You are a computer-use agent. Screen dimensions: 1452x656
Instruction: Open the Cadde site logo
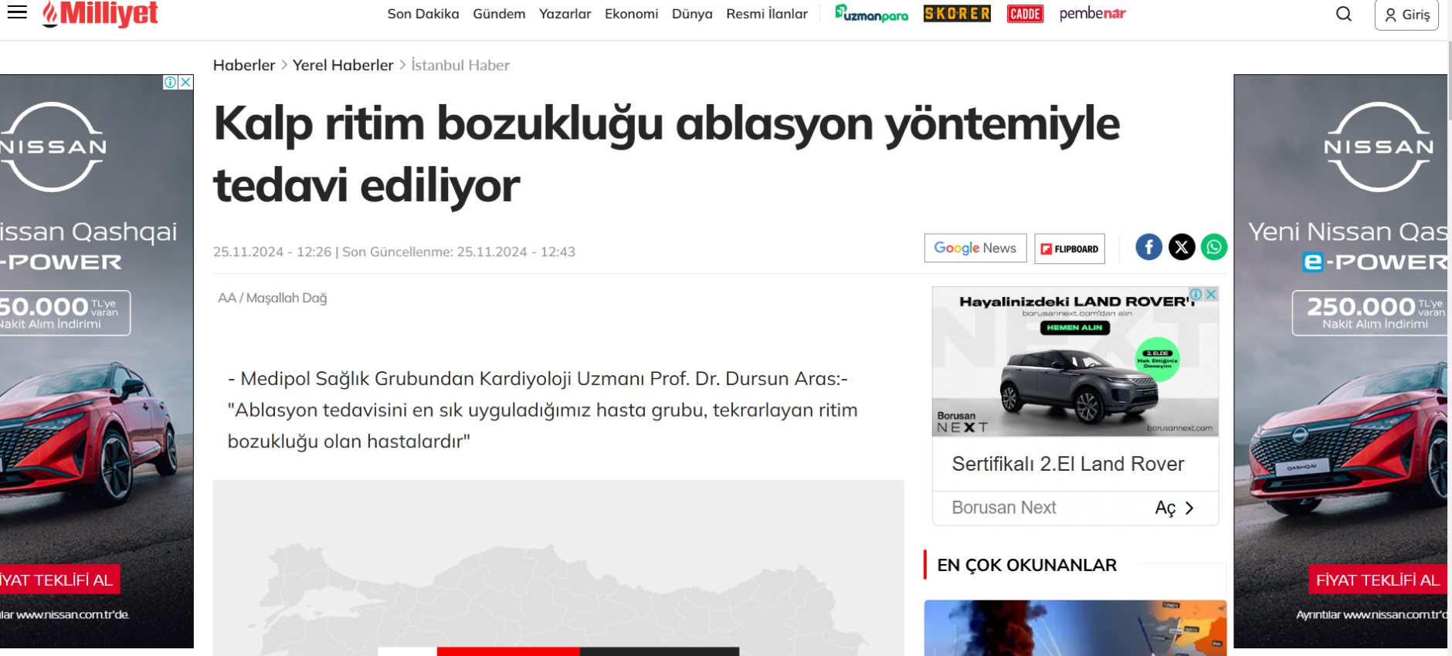coord(1025,13)
